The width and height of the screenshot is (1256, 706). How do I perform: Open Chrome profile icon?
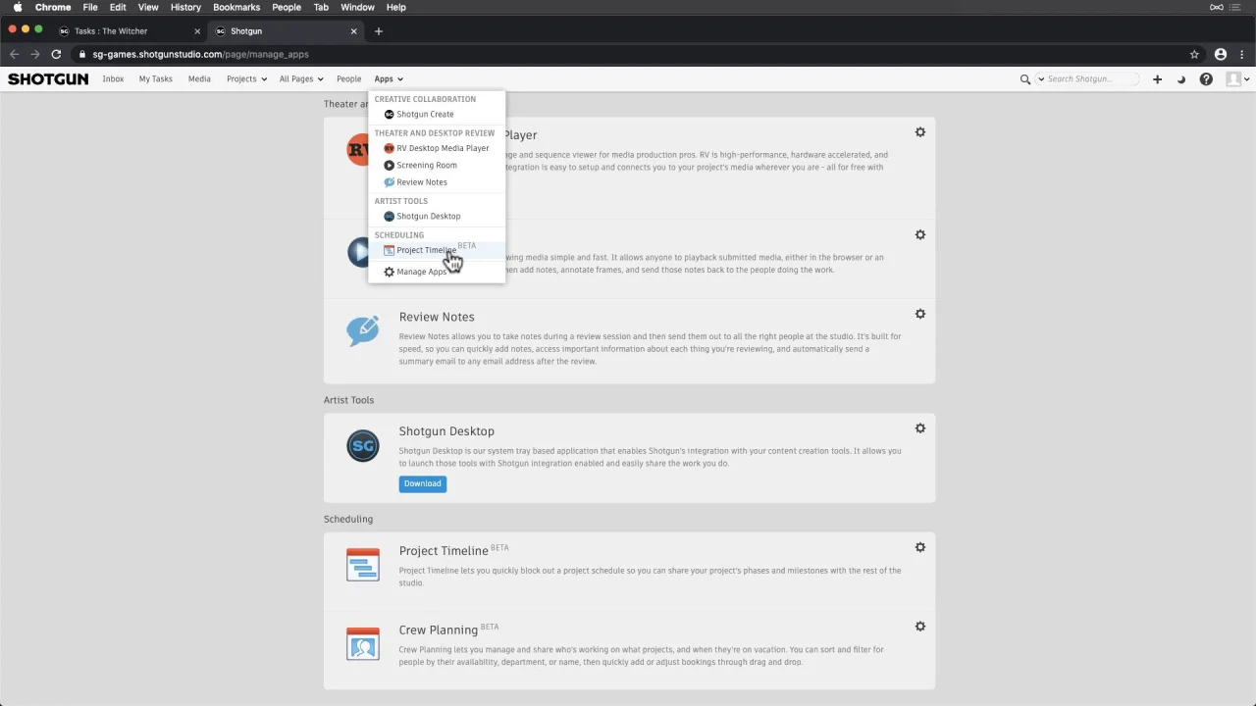coord(1221,55)
